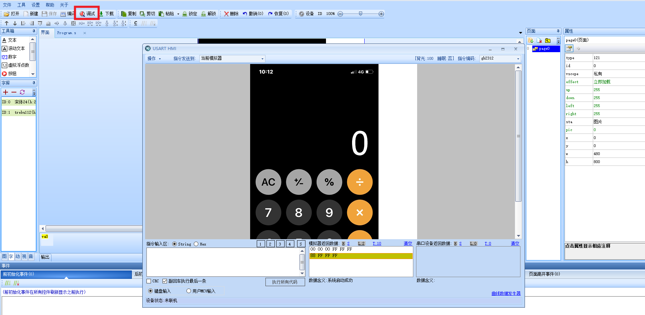Zoom in with plus slider button

pyautogui.click(x=381, y=14)
